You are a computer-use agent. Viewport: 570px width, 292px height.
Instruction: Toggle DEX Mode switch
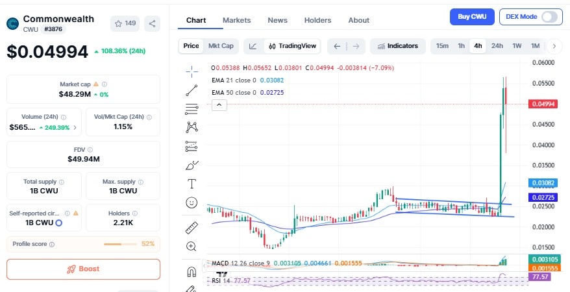pos(549,17)
